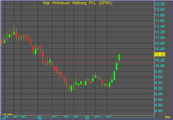
Task: Click the 4/22 date label
Action: point(23,117)
